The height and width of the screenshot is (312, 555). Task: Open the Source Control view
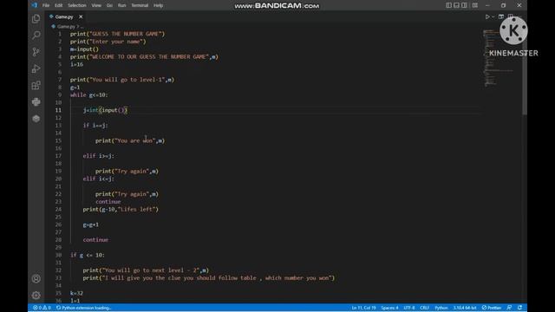[36, 52]
